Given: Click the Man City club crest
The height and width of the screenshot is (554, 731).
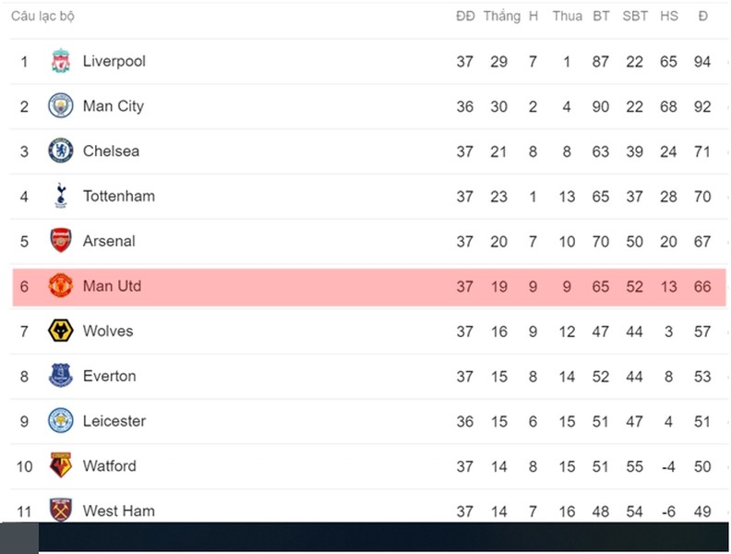Looking at the screenshot, I should point(61,105).
